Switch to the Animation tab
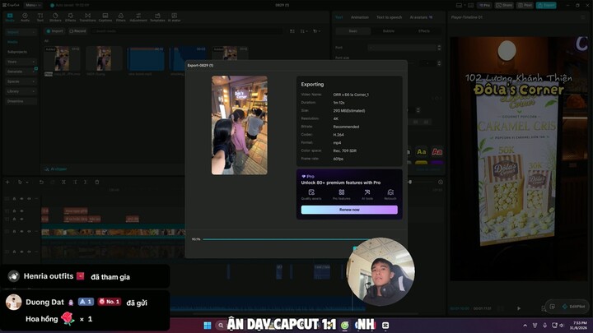593x333 pixels. coord(360,17)
